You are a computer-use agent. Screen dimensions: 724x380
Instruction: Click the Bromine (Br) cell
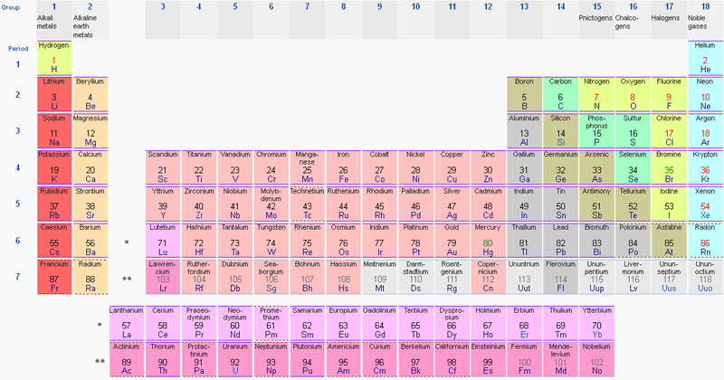click(x=669, y=167)
